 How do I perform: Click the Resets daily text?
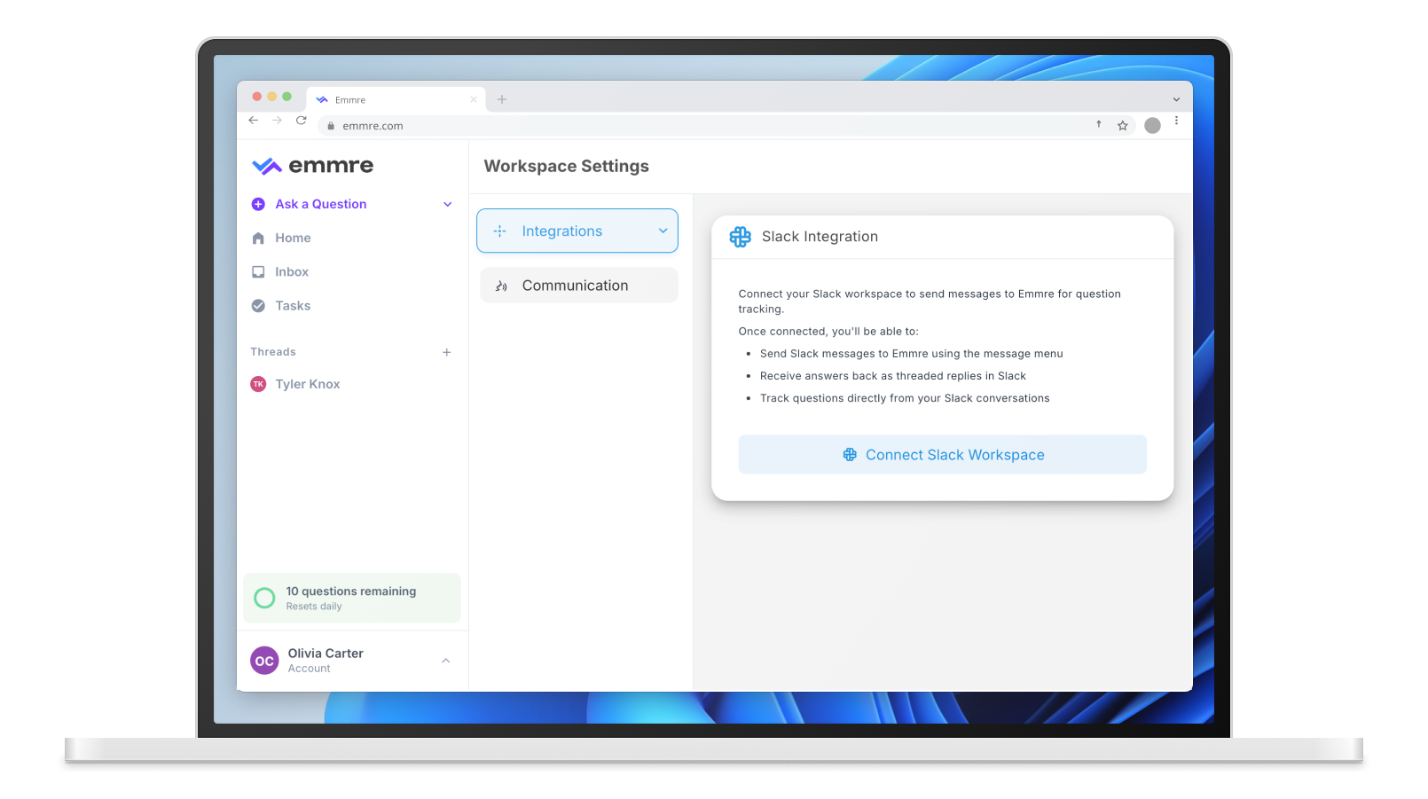(314, 607)
